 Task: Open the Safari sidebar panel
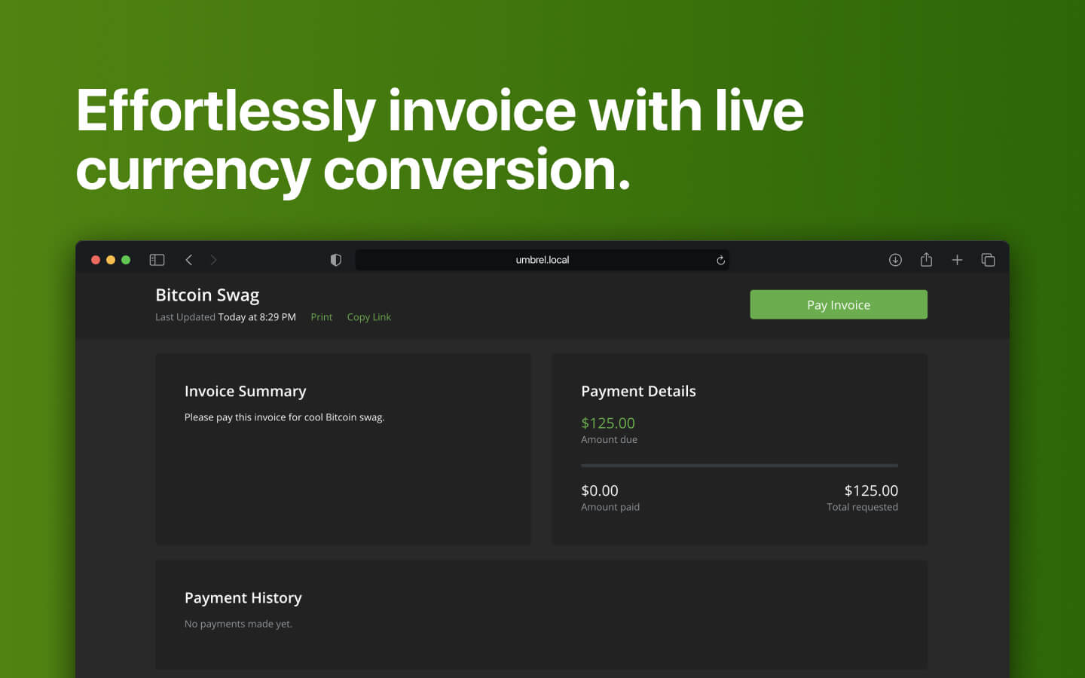click(157, 259)
